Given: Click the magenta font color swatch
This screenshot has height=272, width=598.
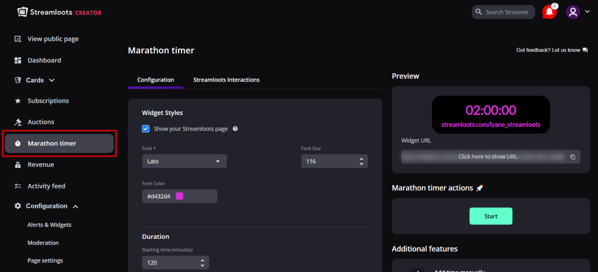Looking at the screenshot, I should (x=179, y=196).
